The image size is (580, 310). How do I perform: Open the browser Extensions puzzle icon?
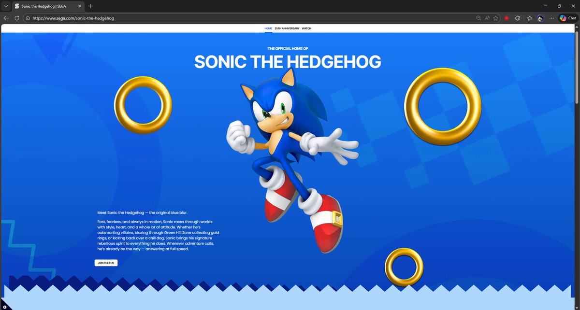[x=518, y=18]
